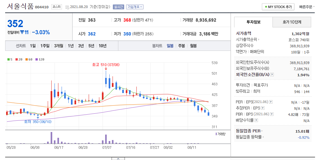Click the 52주최고 최저 value 546 | 144
Image resolution: width=317 pixels, height=160 pixels.
coord(302,92)
